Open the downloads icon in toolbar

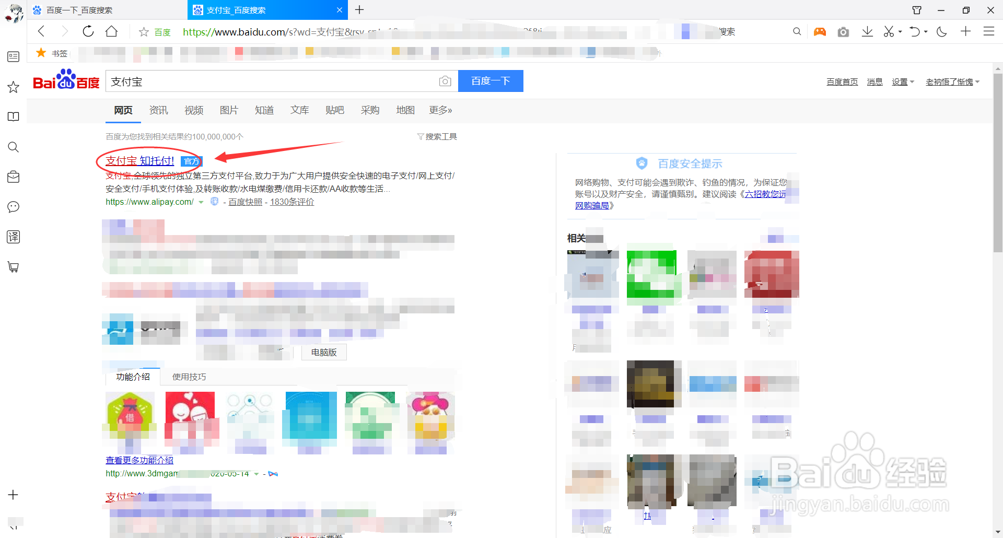coord(867,32)
